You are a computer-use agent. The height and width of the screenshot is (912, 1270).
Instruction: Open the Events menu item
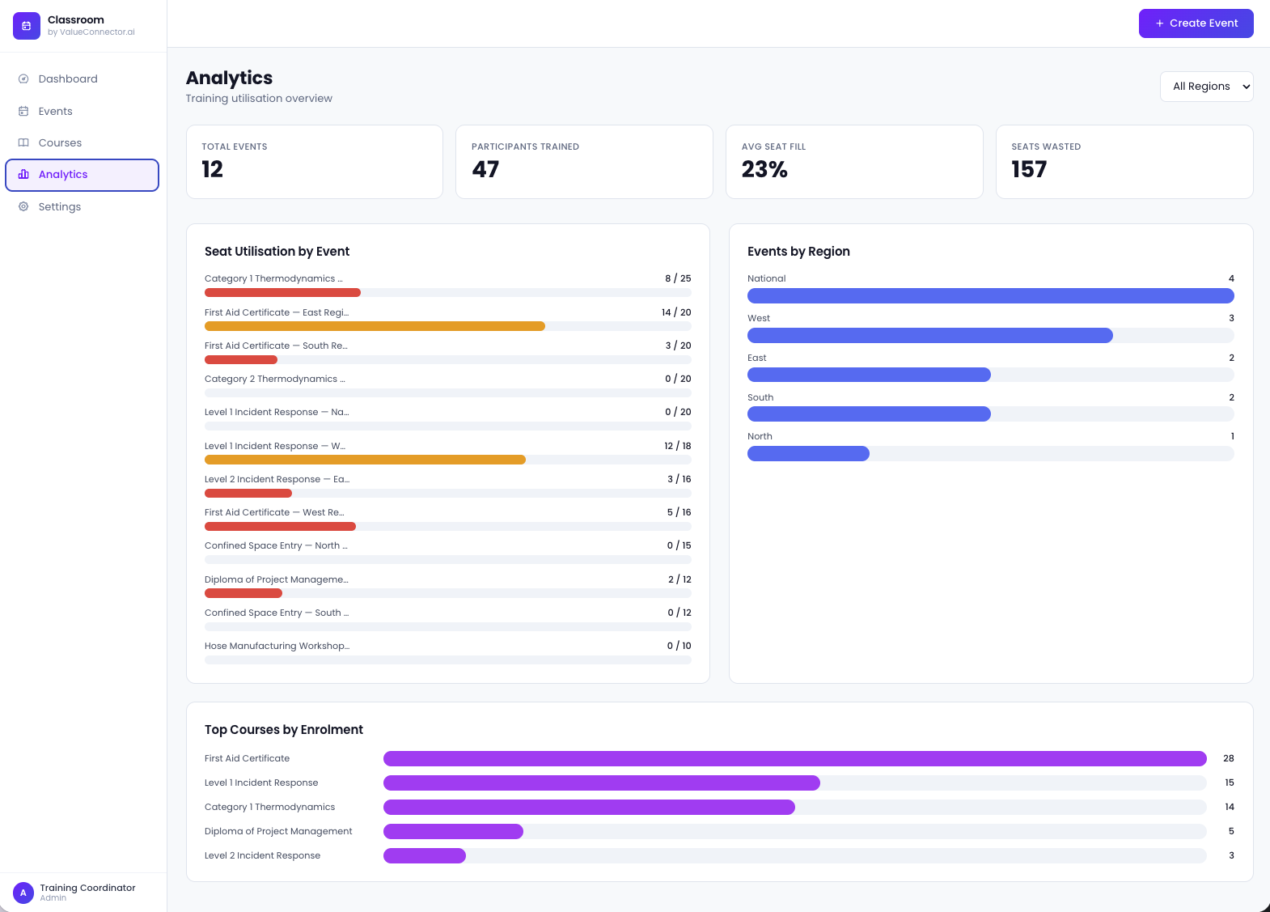pos(83,111)
